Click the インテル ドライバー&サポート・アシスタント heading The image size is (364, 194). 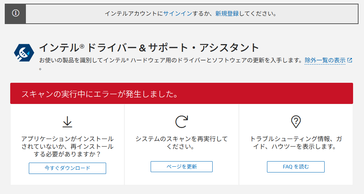pyautogui.click(x=149, y=47)
